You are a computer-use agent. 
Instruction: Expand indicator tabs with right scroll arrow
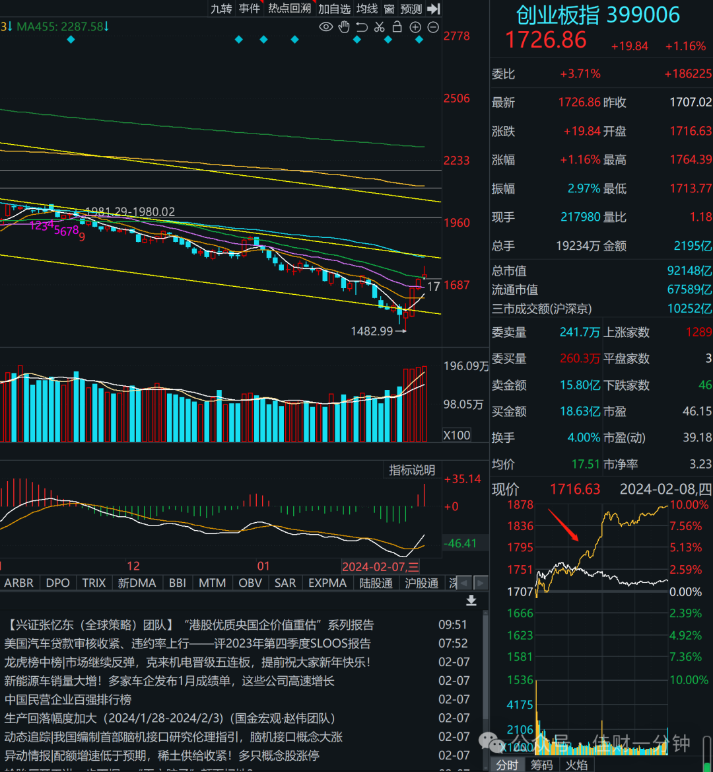(481, 583)
